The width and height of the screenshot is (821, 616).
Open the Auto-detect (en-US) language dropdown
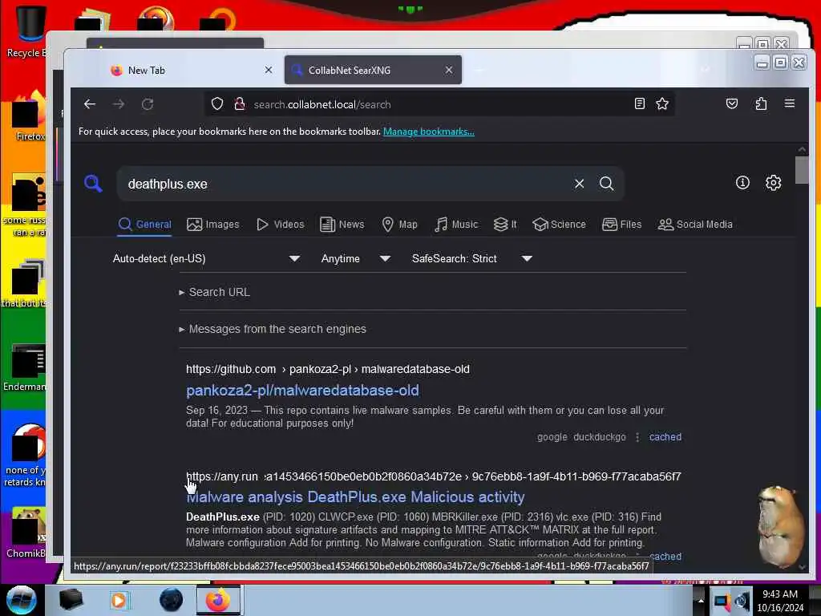pyautogui.click(x=206, y=258)
